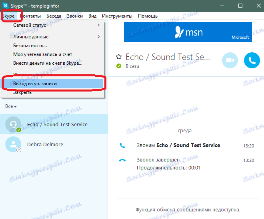Start a voice call with Echo
This screenshot has width=264, height=219.
(252, 60)
